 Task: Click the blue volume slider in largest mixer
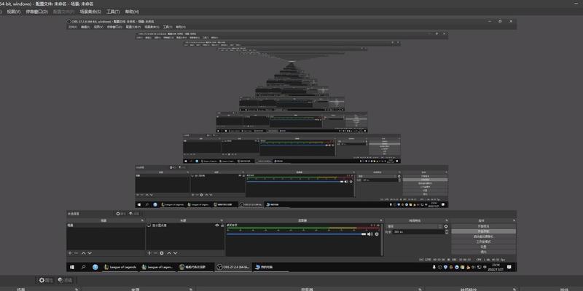coord(294,234)
